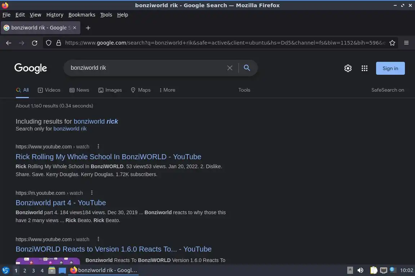Open file manager from taskbar

coord(52,271)
